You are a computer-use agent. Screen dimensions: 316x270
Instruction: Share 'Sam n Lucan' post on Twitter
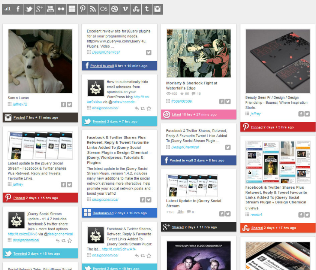(69, 104)
